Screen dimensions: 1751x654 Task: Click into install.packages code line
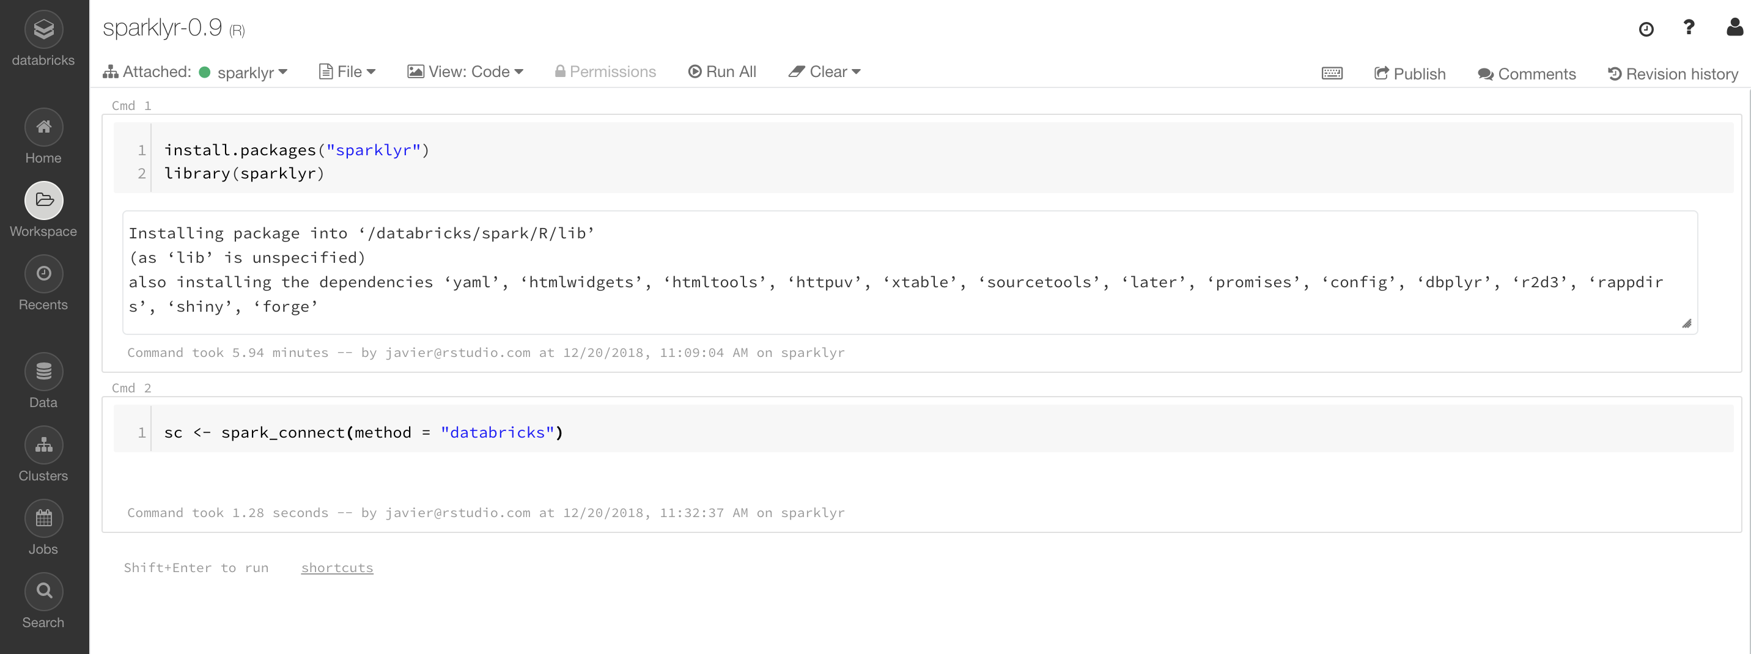click(297, 150)
